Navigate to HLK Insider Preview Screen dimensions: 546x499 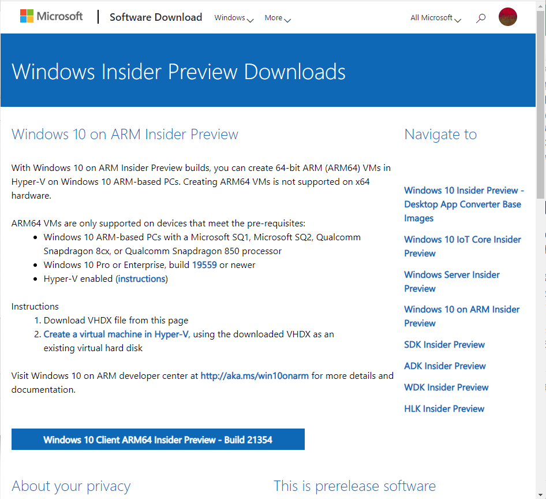444,408
